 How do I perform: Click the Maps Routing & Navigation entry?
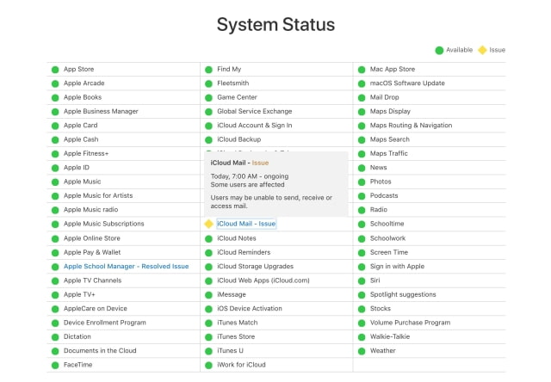point(412,126)
